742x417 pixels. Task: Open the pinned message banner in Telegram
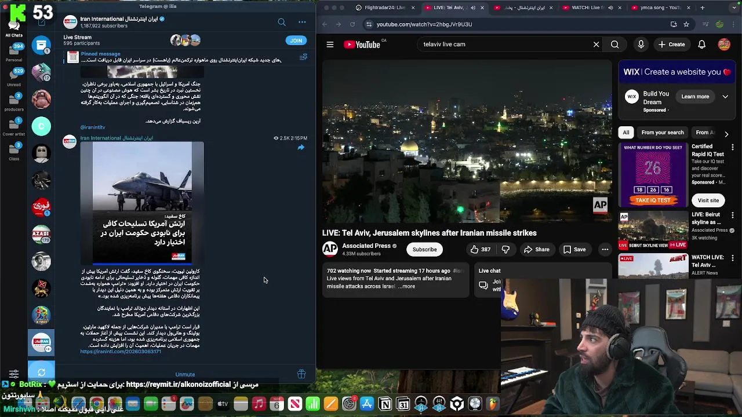click(181, 57)
